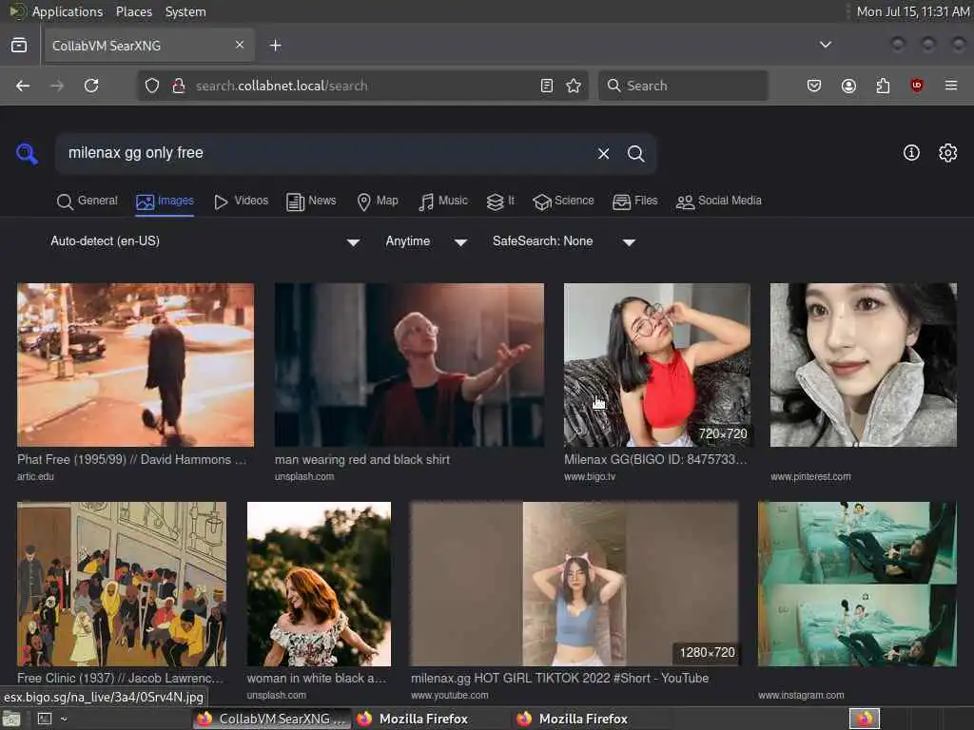Open the pinterest.com portrait thumbnail

[864, 365]
